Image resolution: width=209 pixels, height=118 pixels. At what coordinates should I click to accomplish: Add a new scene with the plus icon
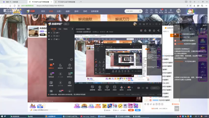pyautogui.click(x=72, y=29)
